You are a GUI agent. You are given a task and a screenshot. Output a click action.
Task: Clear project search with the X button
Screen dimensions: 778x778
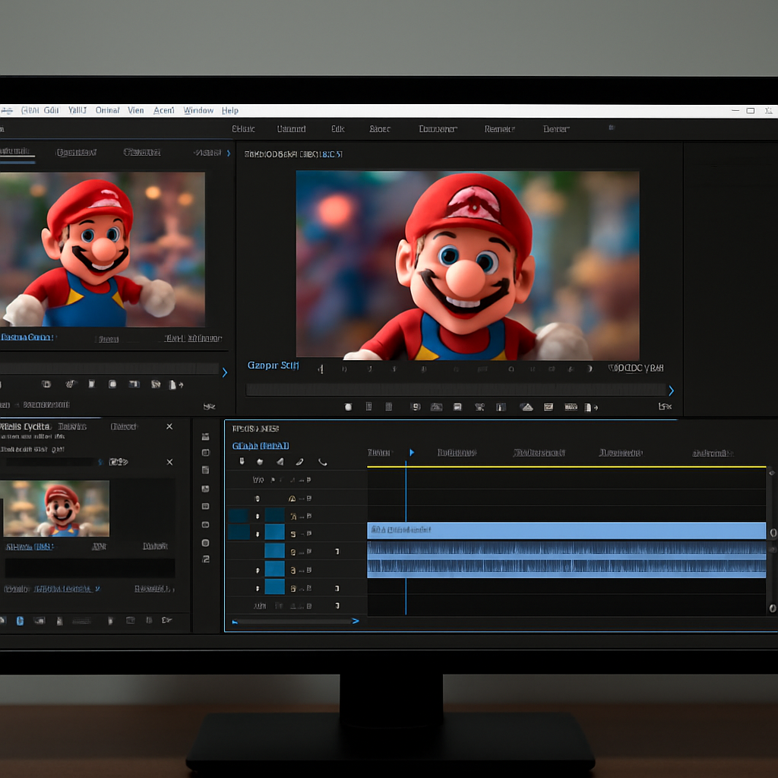tap(169, 462)
